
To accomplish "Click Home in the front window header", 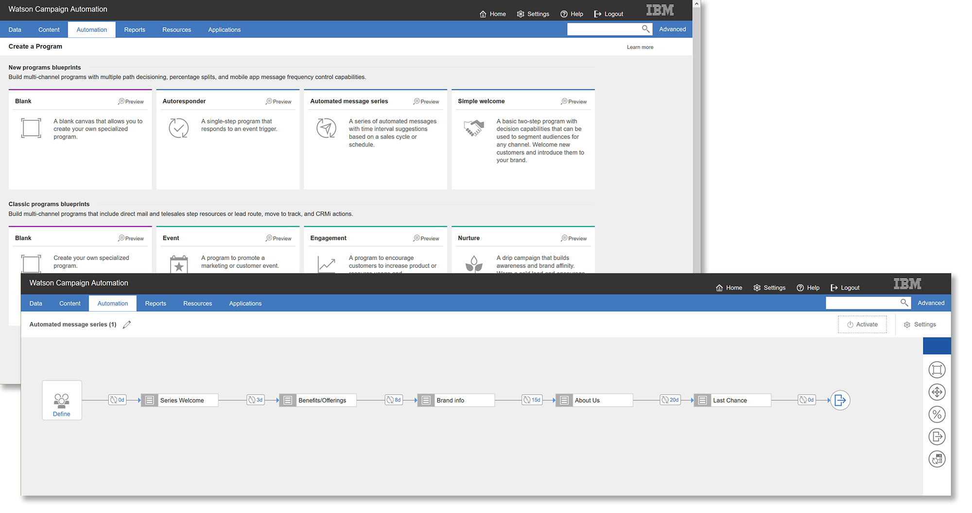I will pos(729,288).
